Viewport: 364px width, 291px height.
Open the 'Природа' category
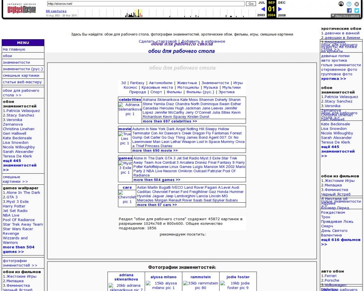tap(137, 92)
